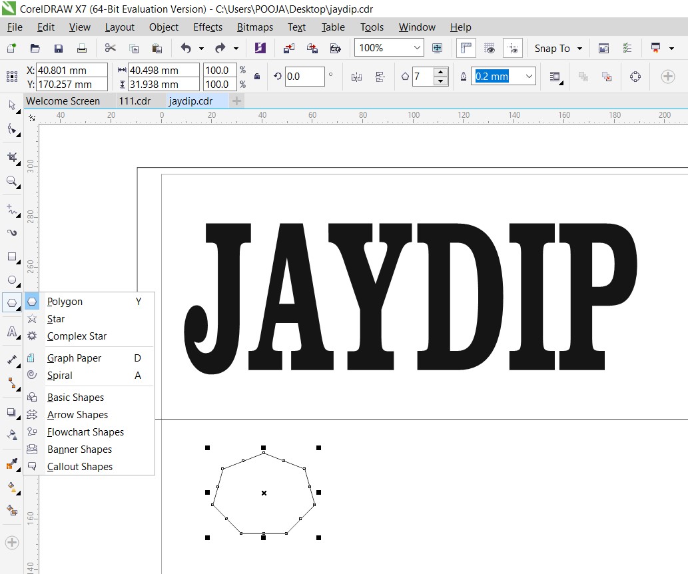The width and height of the screenshot is (688, 574).
Task: Open the Snap To dropdown
Action: click(x=558, y=49)
